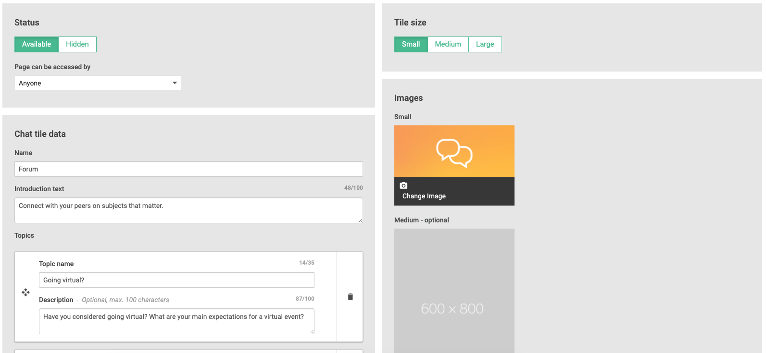This screenshot has height=353, width=766.
Task: Select Small tile size
Action: 411,44
